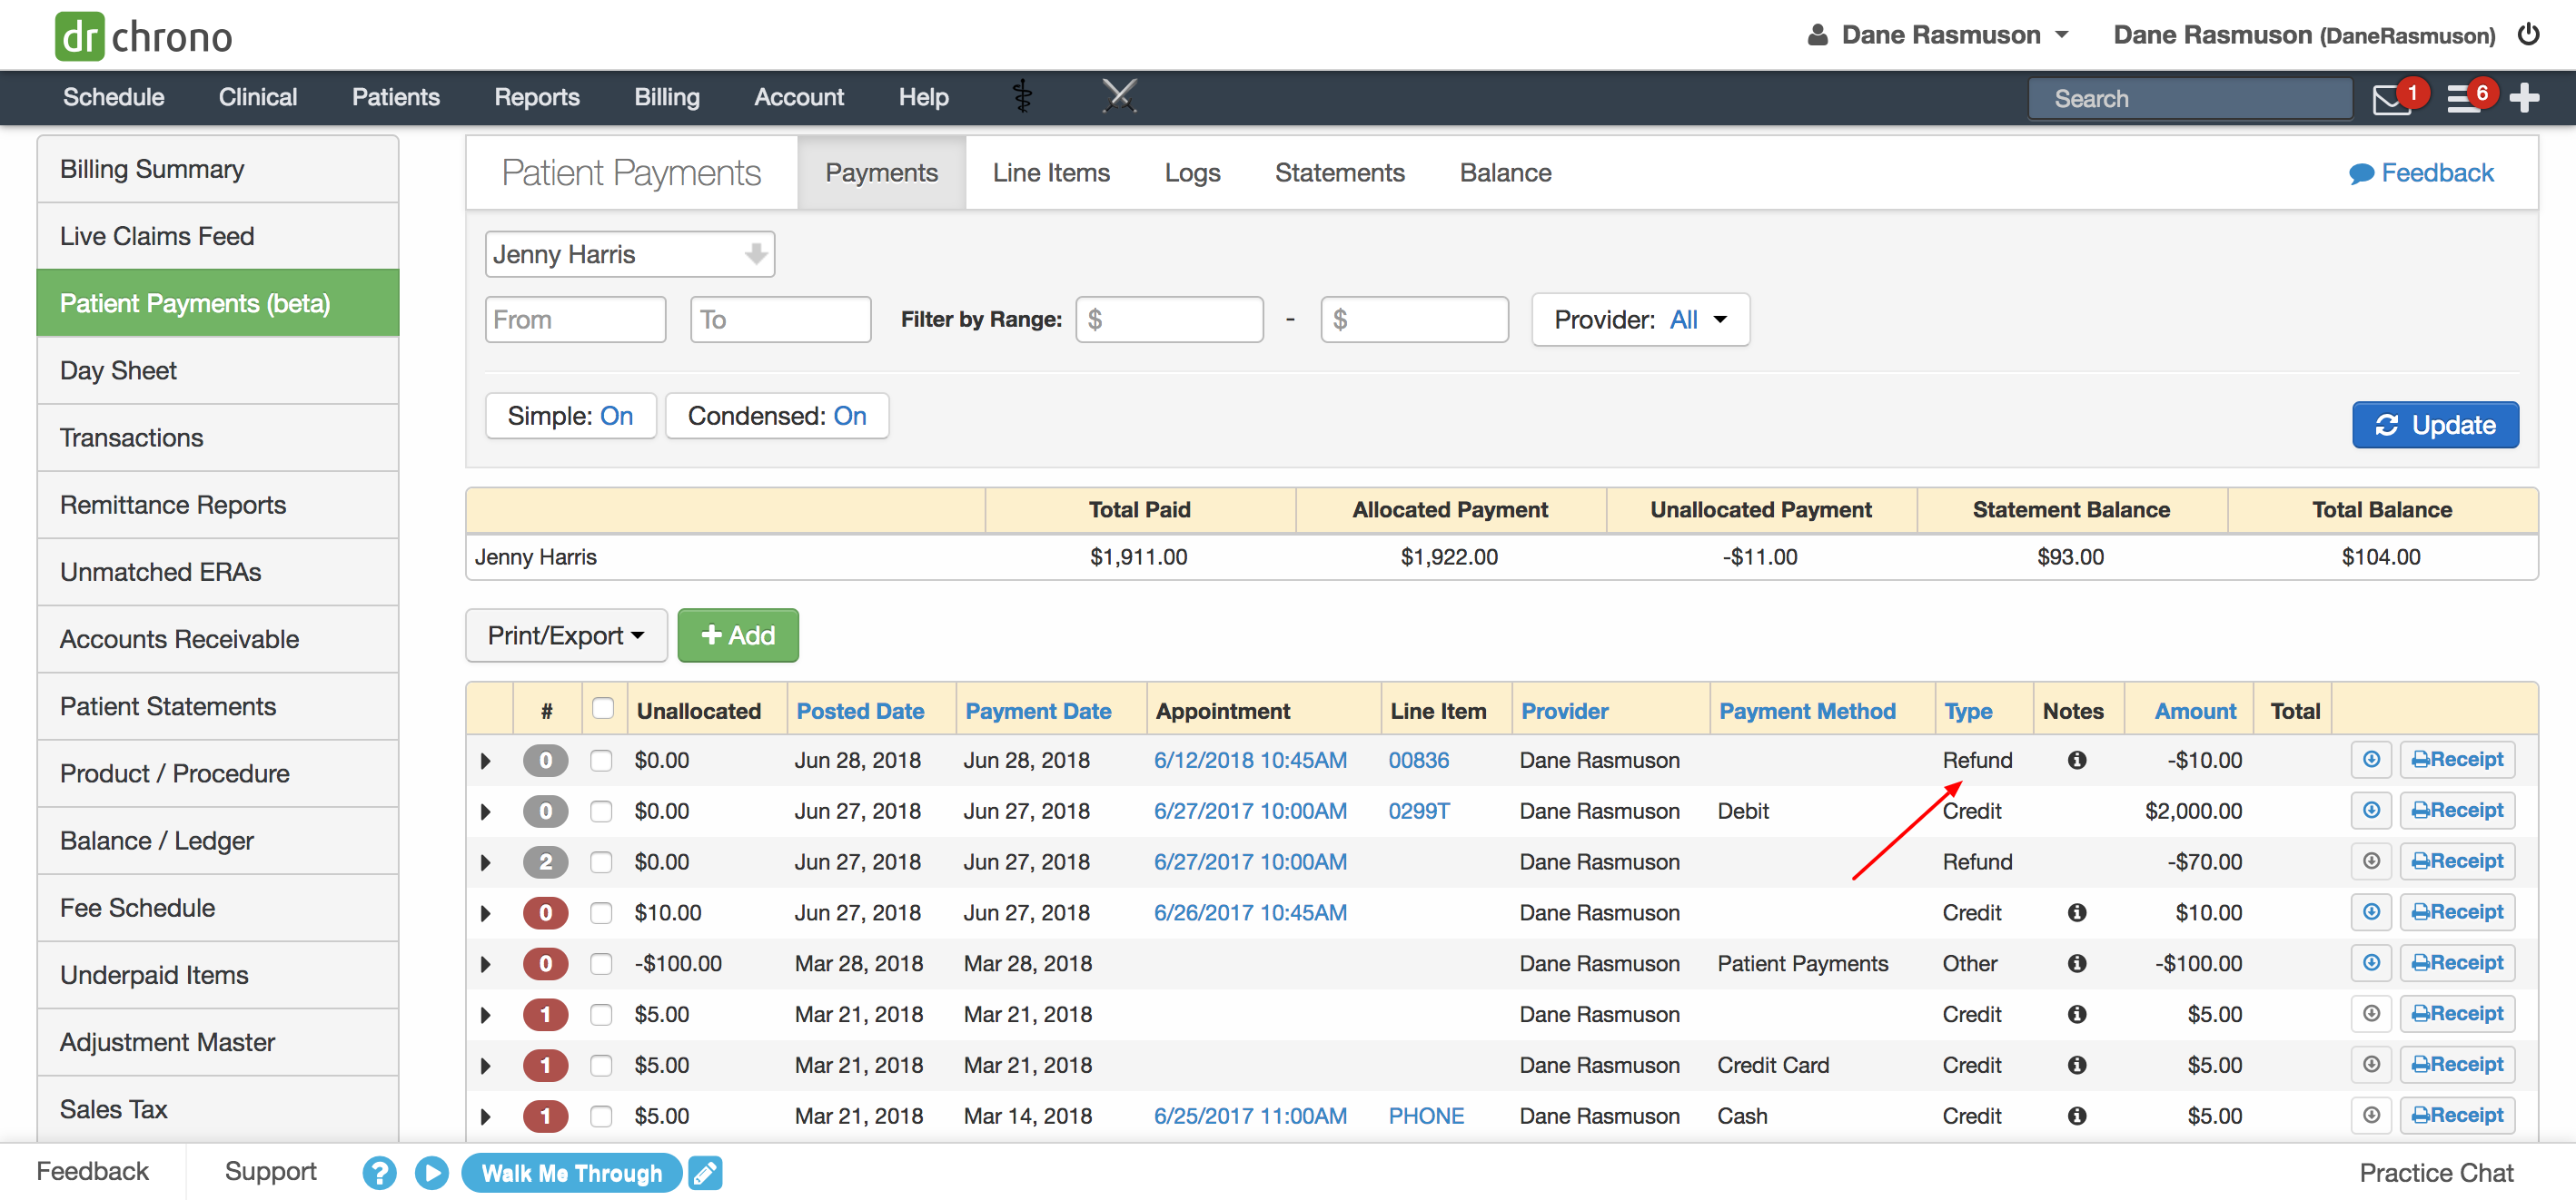
Task: Open the 6/12/2018 10:45AM appointment link
Action: point(1250,761)
